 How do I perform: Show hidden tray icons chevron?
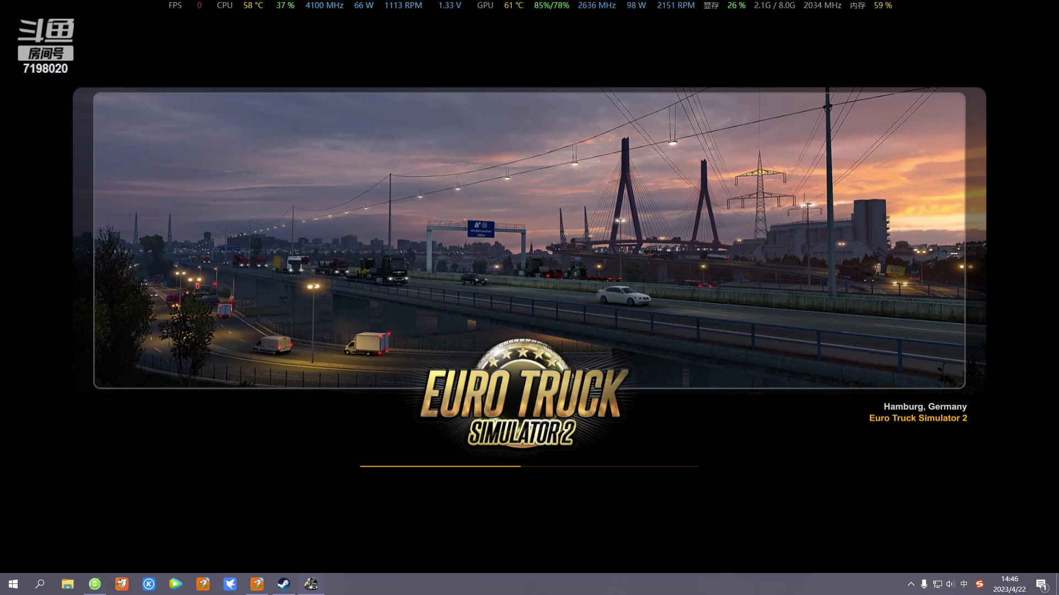(x=911, y=584)
